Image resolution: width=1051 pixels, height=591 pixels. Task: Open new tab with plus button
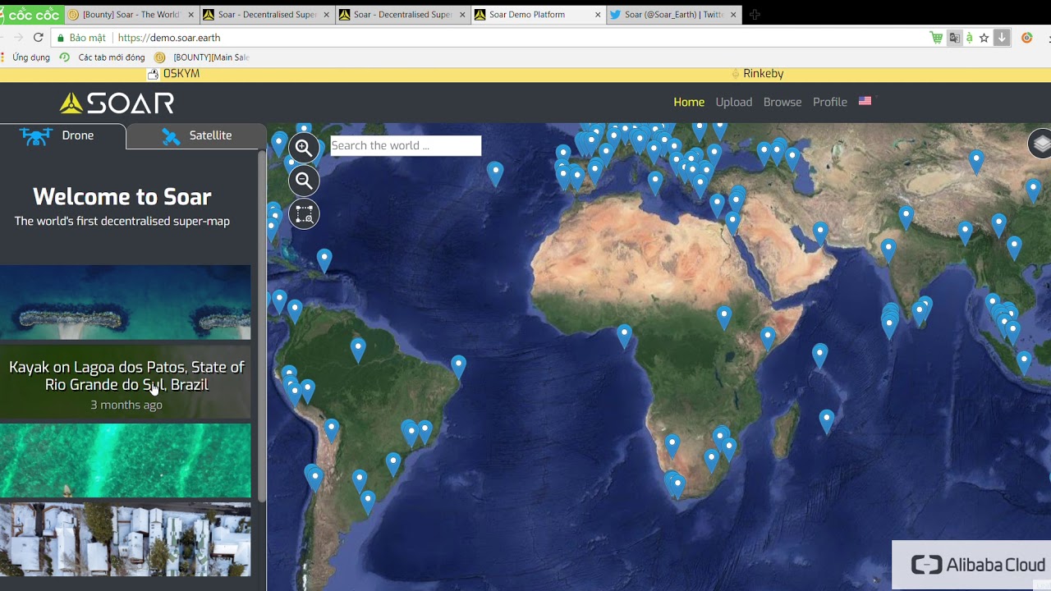pyautogui.click(x=755, y=14)
